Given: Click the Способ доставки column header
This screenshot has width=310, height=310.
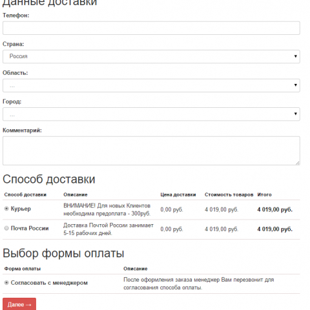Looking at the screenshot, I should point(25,194).
